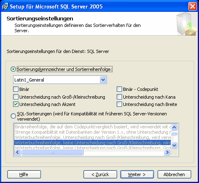Image resolution: width=199 pixels, height=183 pixels.
Task: Click the scroll up arrow of collation list
Action: point(174,127)
